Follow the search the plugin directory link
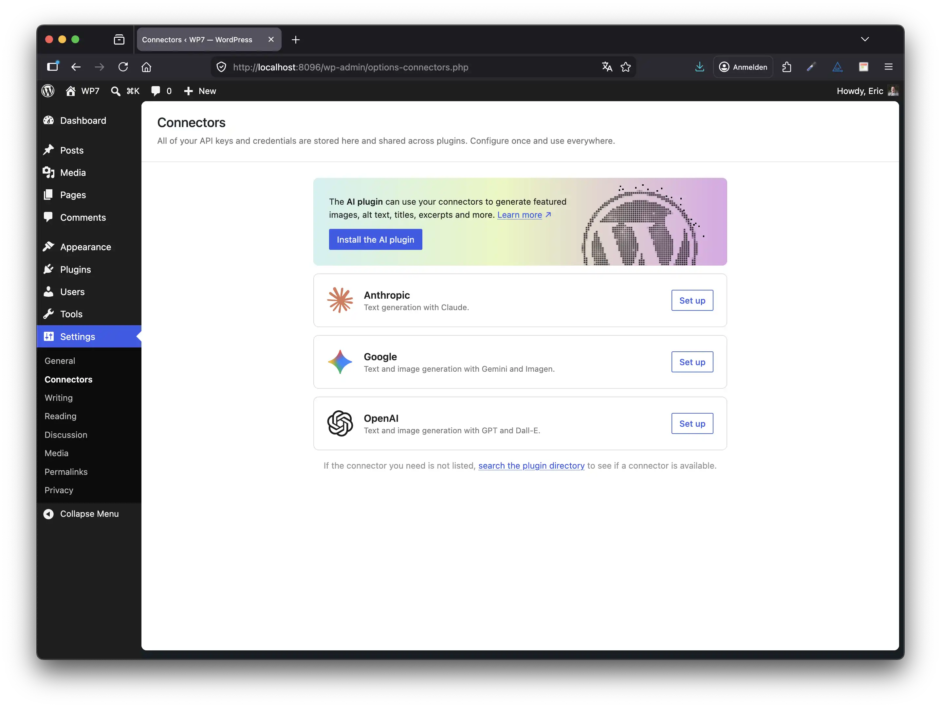Viewport: 941px width, 708px height. 531,465
